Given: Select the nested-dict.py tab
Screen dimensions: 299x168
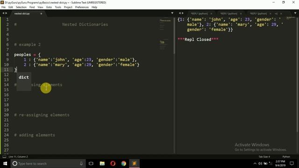Looking at the screenshot, I should coord(22,14).
